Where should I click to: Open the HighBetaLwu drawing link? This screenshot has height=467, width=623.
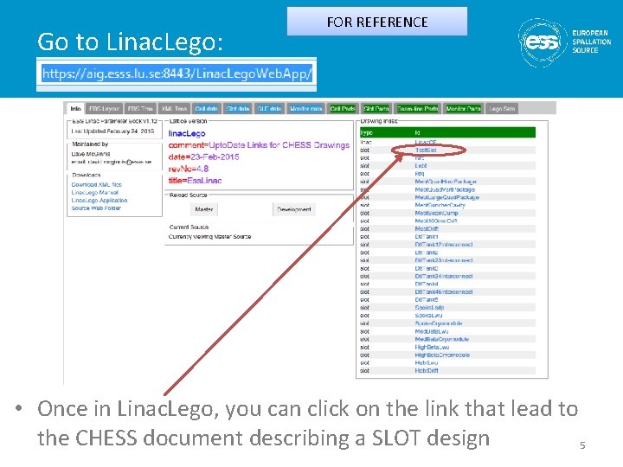(433, 347)
